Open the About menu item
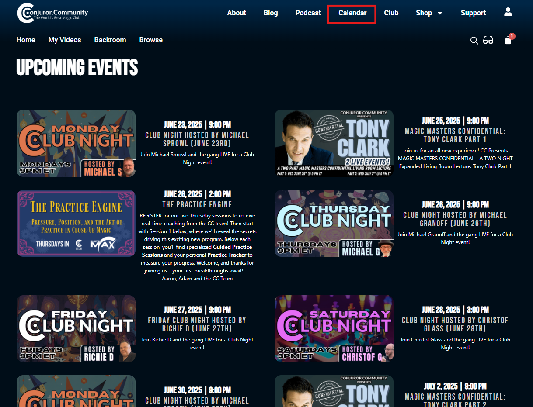Screen dimensions: 533x407 (x=237, y=13)
